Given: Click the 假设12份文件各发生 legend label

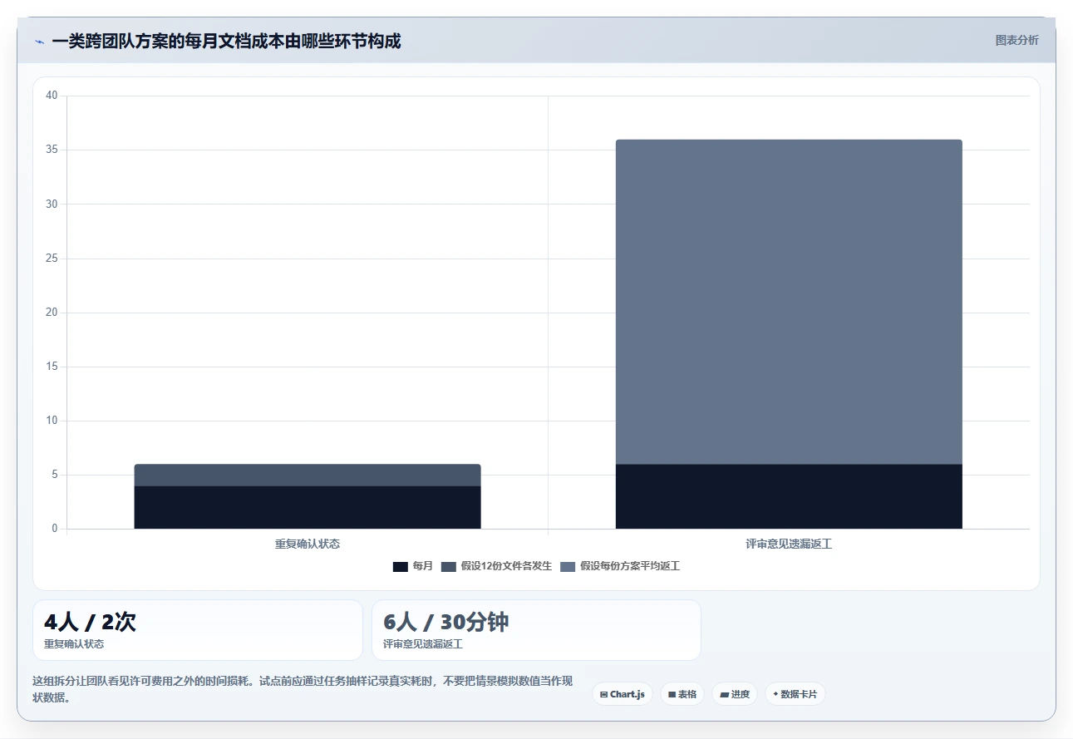Looking at the screenshot, I should click(506, 566).
